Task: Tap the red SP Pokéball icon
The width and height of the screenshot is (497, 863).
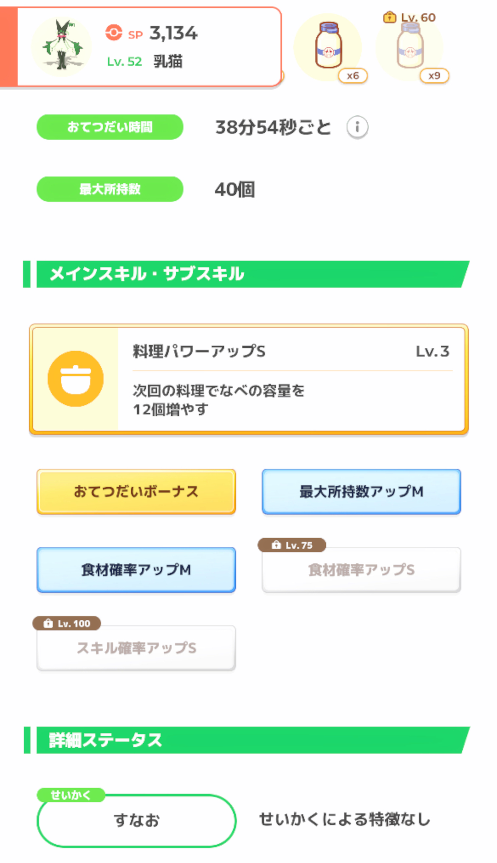Action: click(x=113, y=33)
